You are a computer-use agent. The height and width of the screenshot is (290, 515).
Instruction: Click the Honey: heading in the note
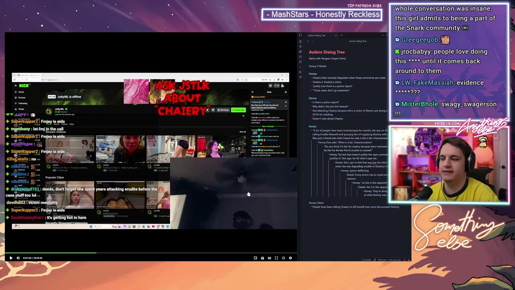pos(313,74)
